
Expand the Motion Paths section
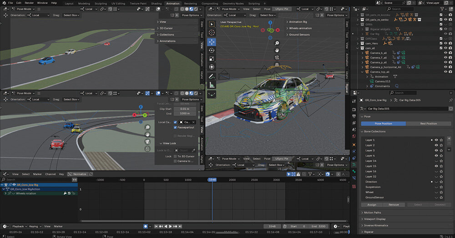373,213
